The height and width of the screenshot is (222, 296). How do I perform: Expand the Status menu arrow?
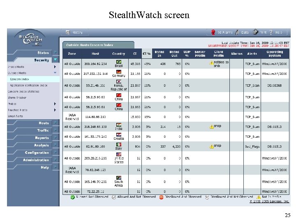click(x=55, y=52)
